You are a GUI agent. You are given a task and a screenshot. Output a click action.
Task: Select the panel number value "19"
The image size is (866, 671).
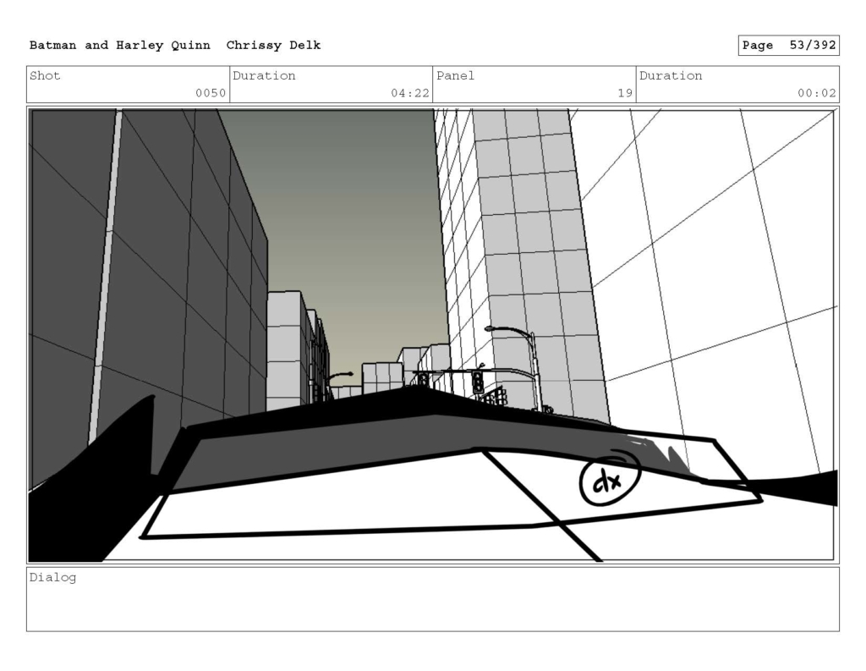[625, 93]
